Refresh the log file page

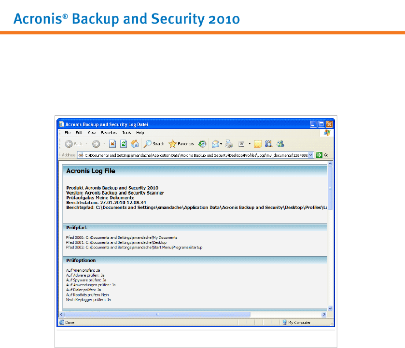124,144
